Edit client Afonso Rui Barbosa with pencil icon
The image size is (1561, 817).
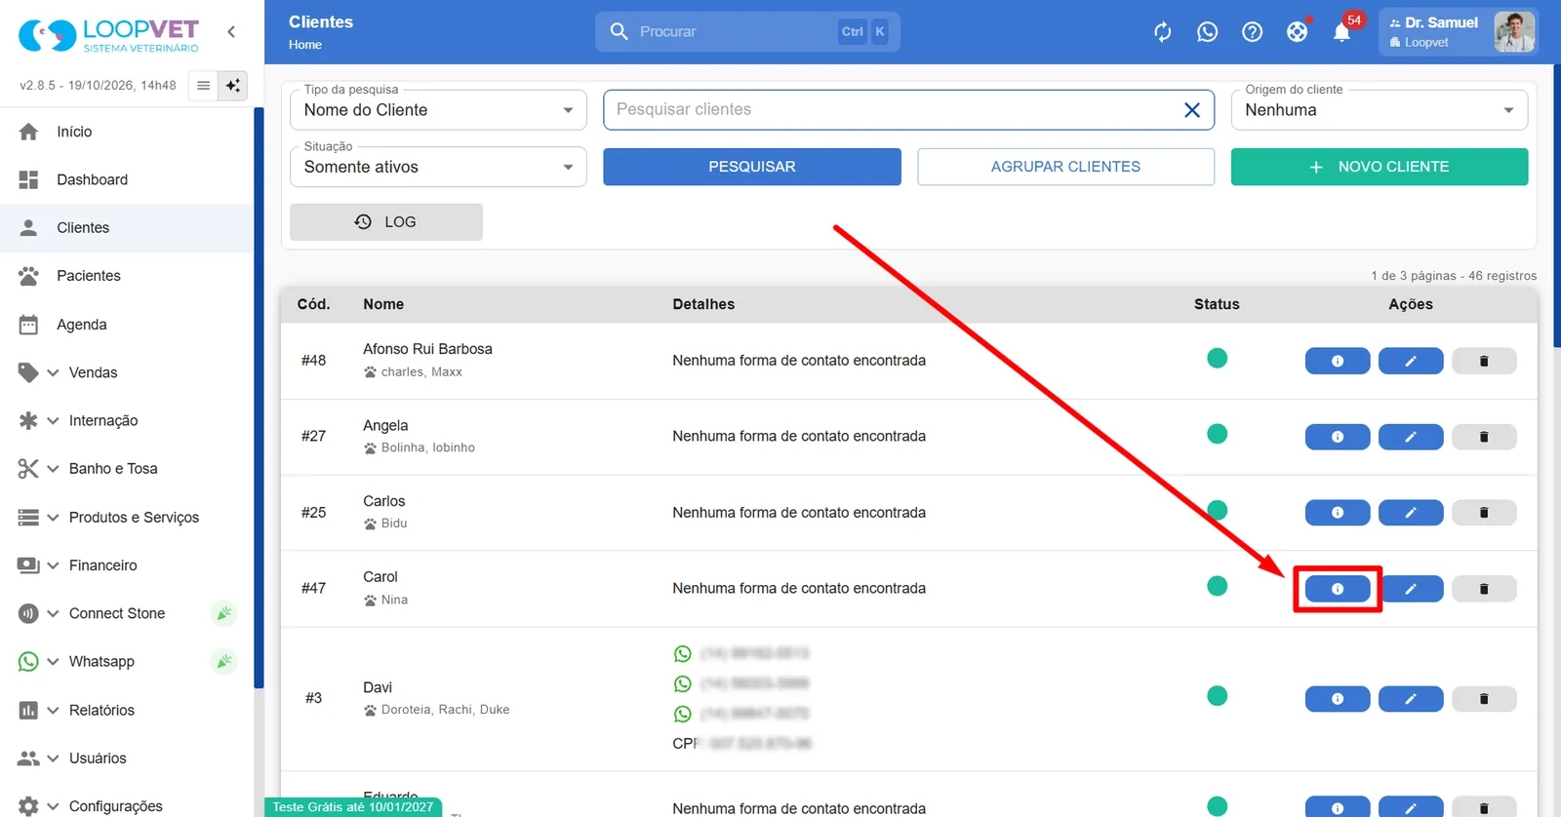pos(1411,361)
